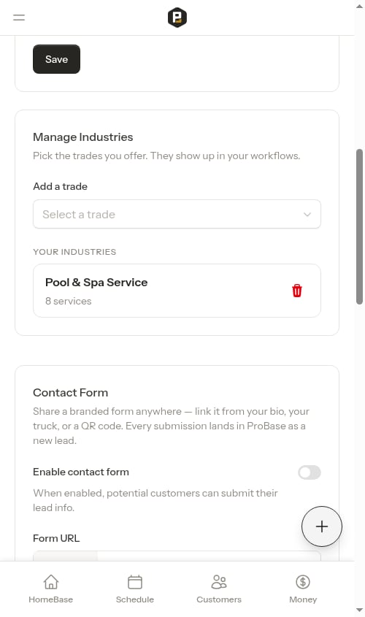Click the ProBase logo icon
Screen dimensions: 365x617
point(177,18)
